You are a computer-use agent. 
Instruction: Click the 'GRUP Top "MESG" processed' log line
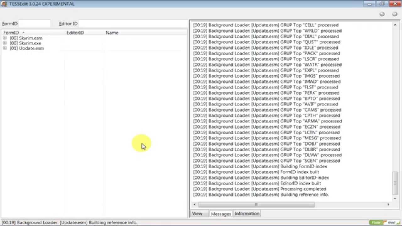click(x=267, y=138)
